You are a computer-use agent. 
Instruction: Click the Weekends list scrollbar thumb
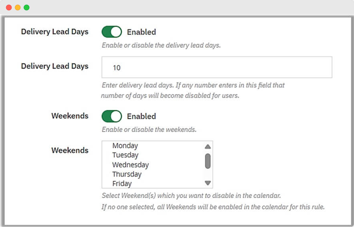coord(208,161)
